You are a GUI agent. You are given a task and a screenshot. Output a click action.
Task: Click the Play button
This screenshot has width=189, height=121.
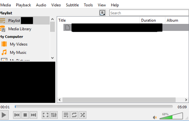[4, 115]
